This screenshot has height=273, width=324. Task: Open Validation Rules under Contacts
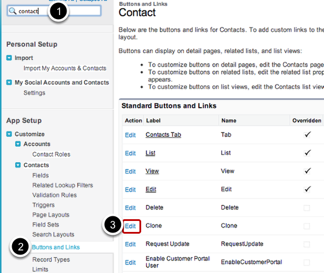point(54,195)
